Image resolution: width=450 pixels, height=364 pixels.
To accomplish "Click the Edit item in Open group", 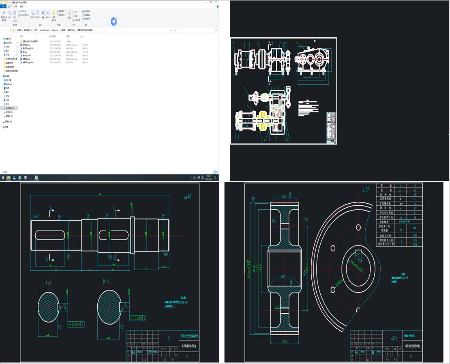I will tap(76, 16).
